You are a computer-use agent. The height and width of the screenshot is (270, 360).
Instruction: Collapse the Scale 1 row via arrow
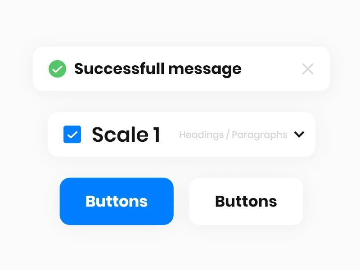pyautogui.click(x=299, y=134)
